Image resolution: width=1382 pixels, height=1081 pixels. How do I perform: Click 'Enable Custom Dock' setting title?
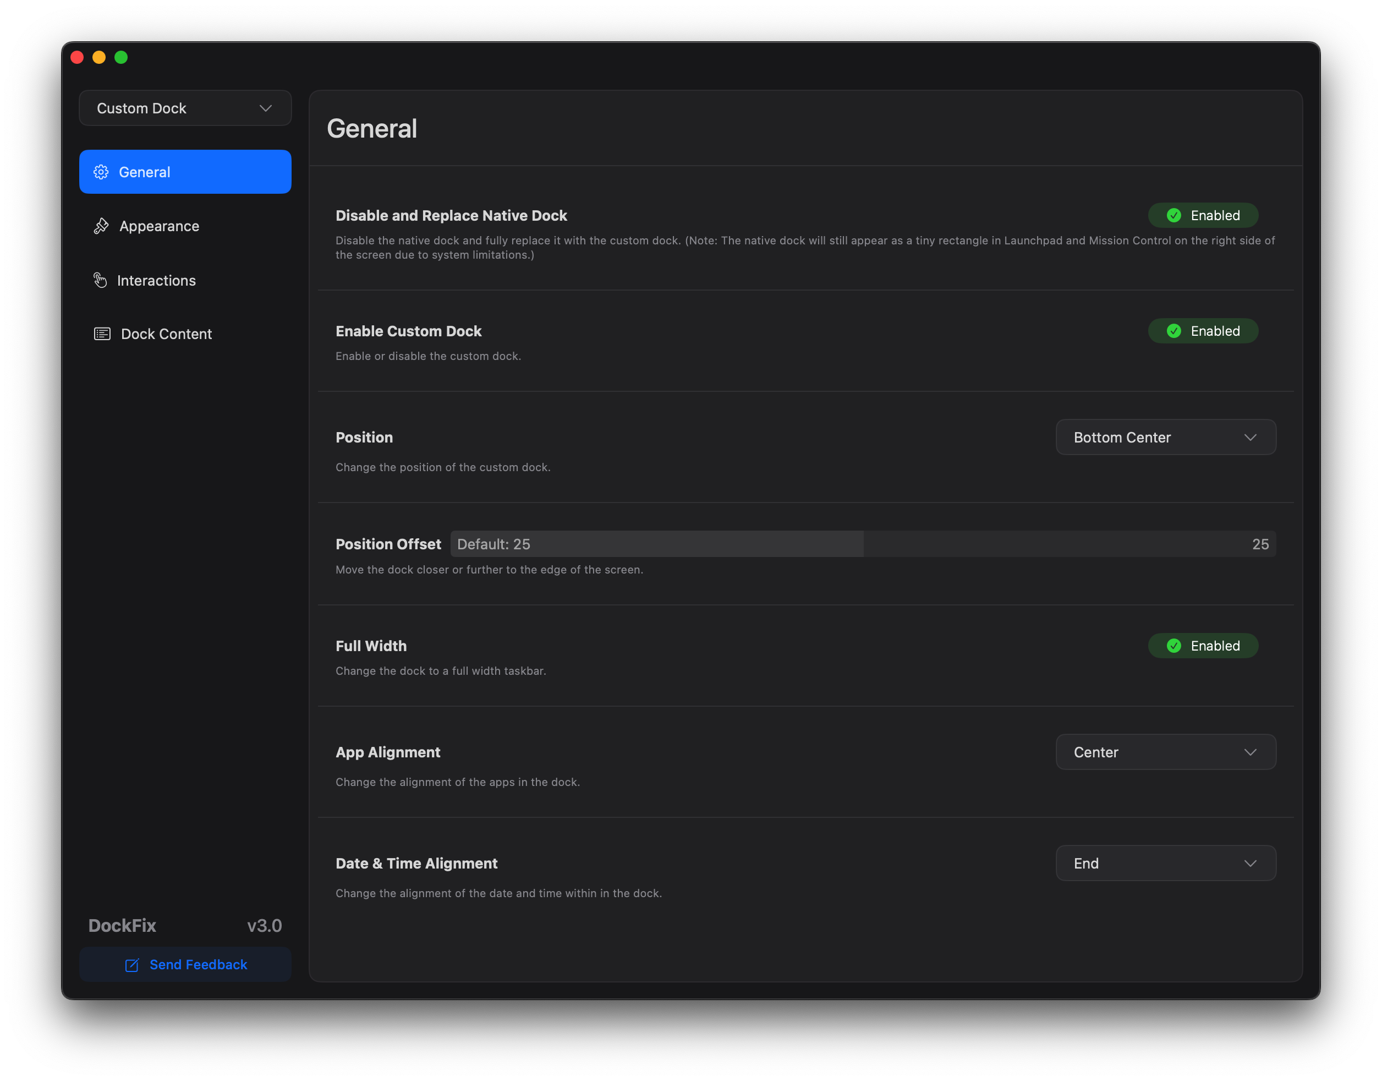(409, 331)
